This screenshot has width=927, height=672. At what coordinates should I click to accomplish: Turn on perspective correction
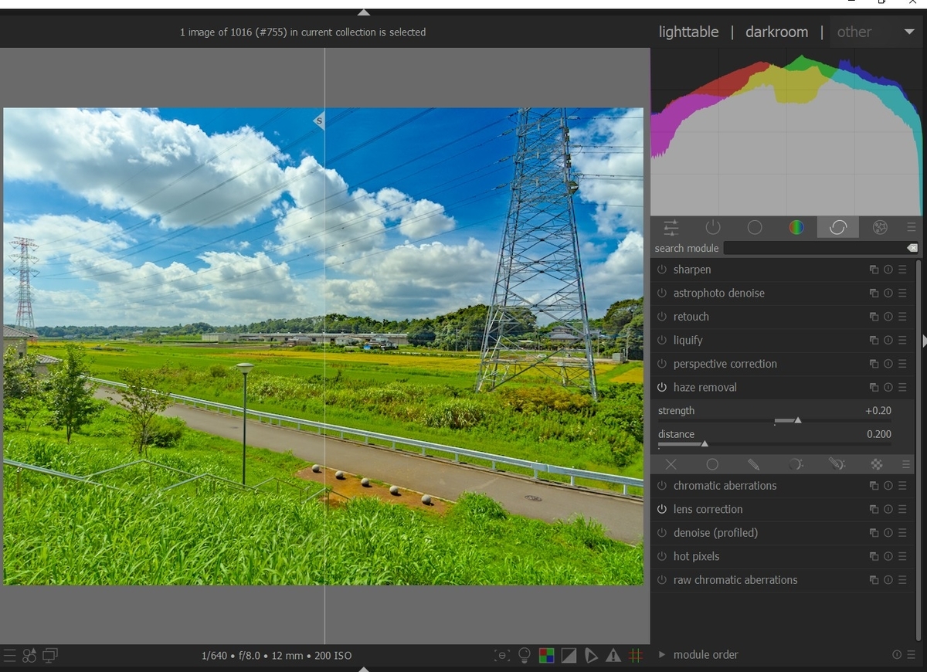tap(662, 364)
